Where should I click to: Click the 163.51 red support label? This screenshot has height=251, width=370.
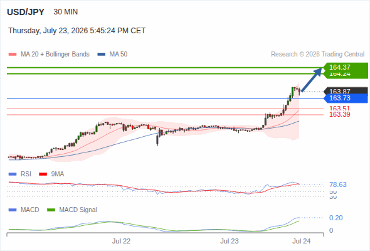click(x=339, y=108)
